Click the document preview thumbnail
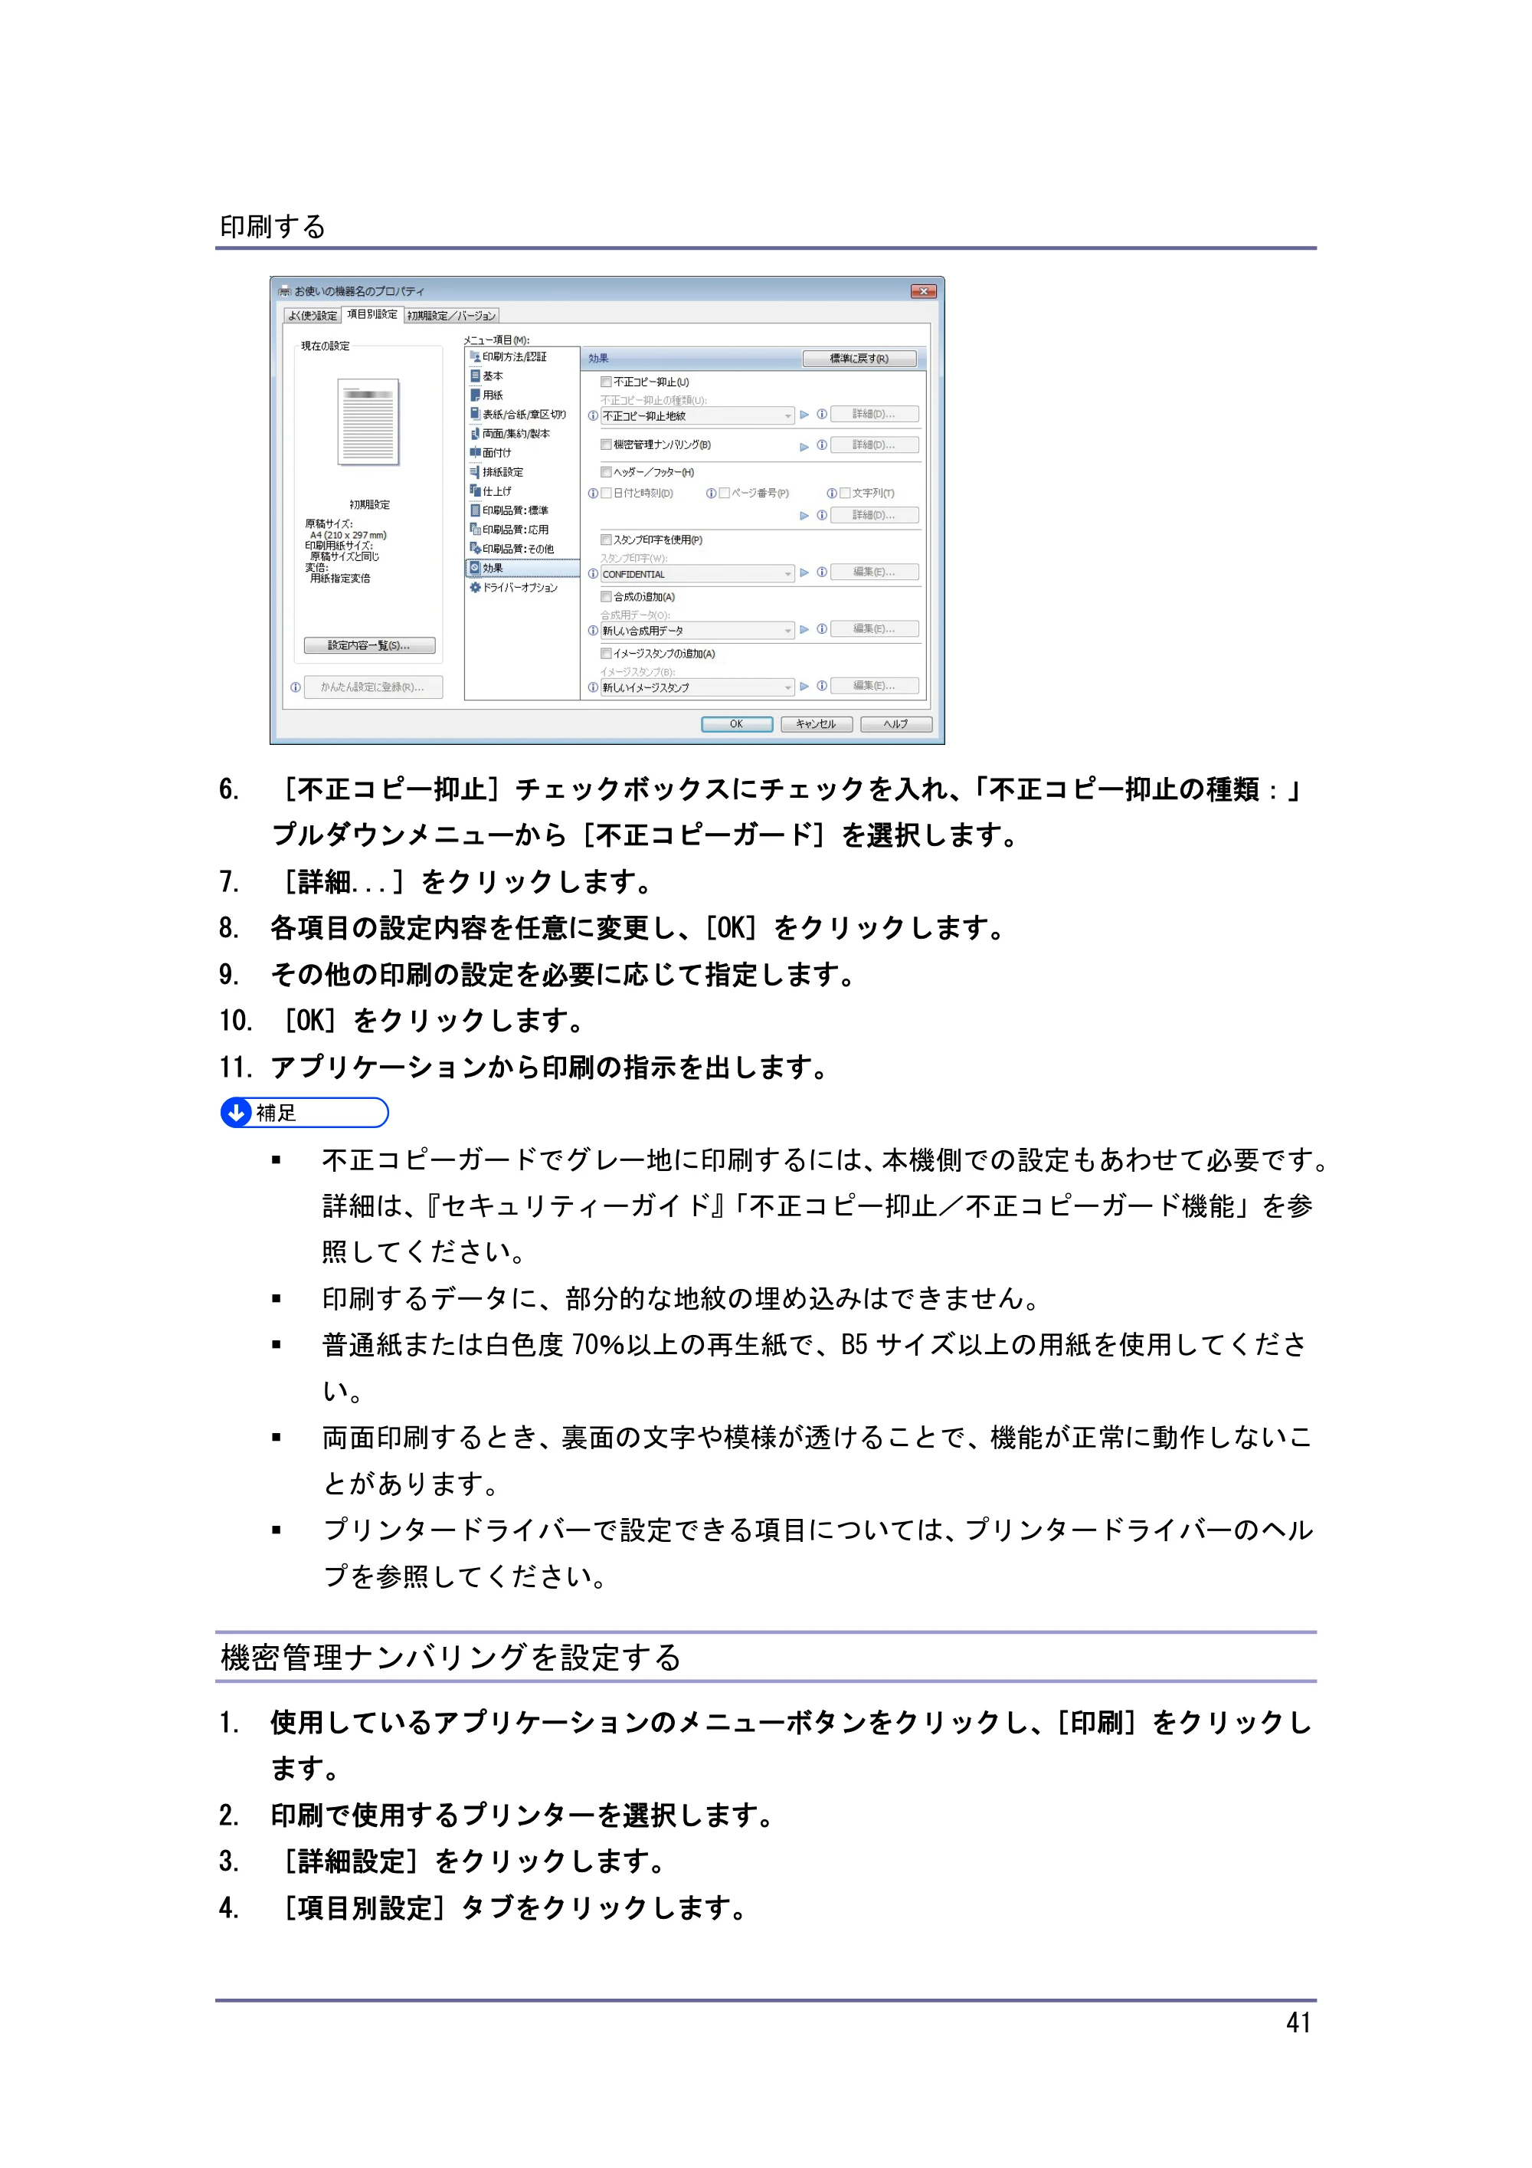The image size is (1532, 2168). coord(368,422)
